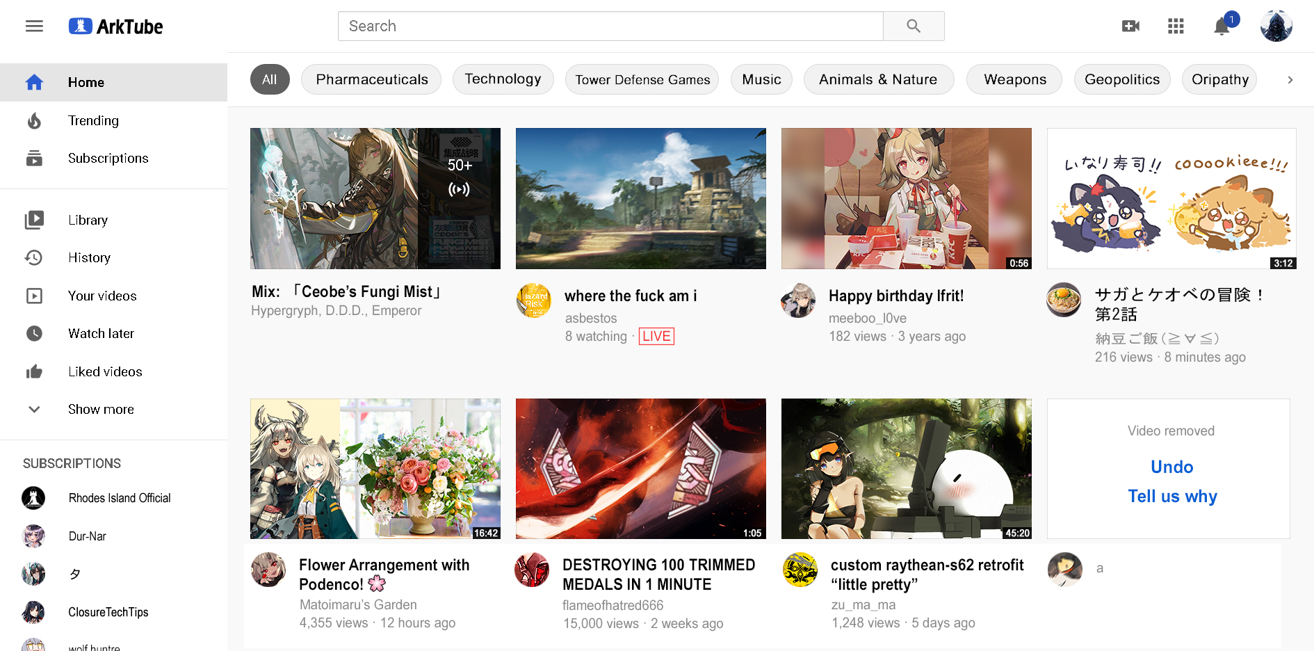1314x651 pixels.
Task: Open 'Happy birthday Ifrit!' video title
Action: tap(896, 296)
